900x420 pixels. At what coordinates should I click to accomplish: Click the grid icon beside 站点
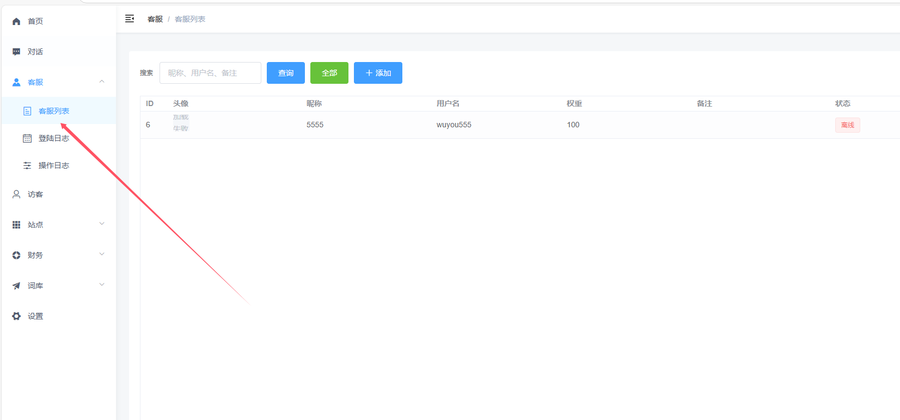(x=16, y=225)
